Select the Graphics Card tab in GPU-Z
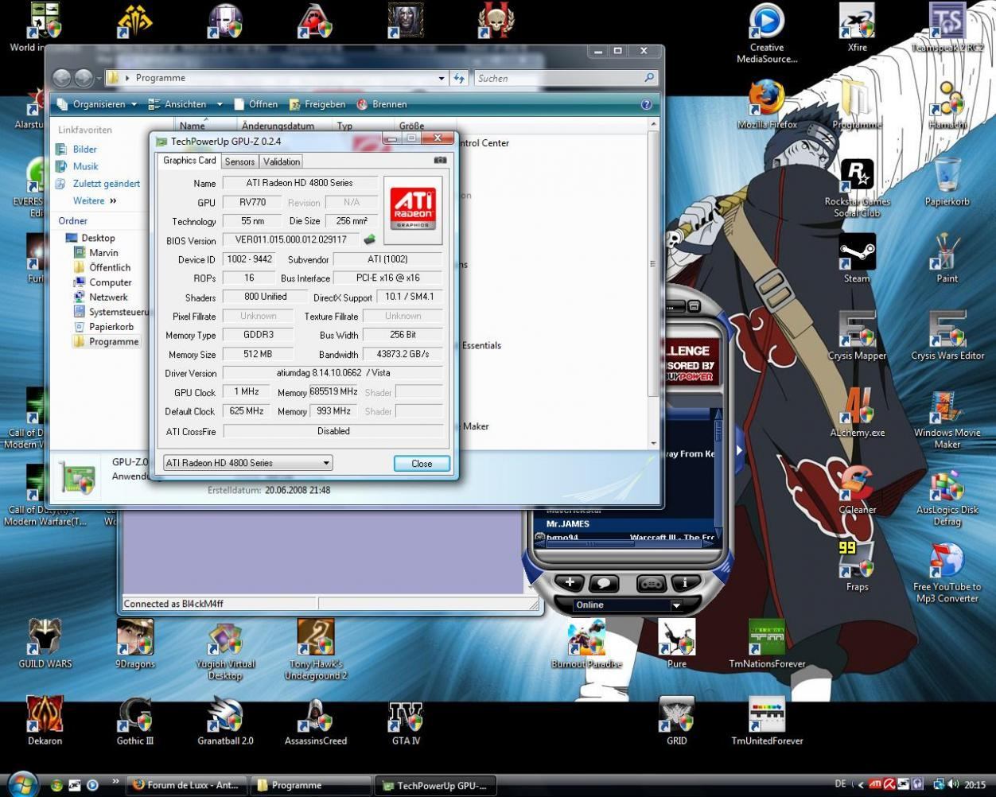 tap(189, 161)
